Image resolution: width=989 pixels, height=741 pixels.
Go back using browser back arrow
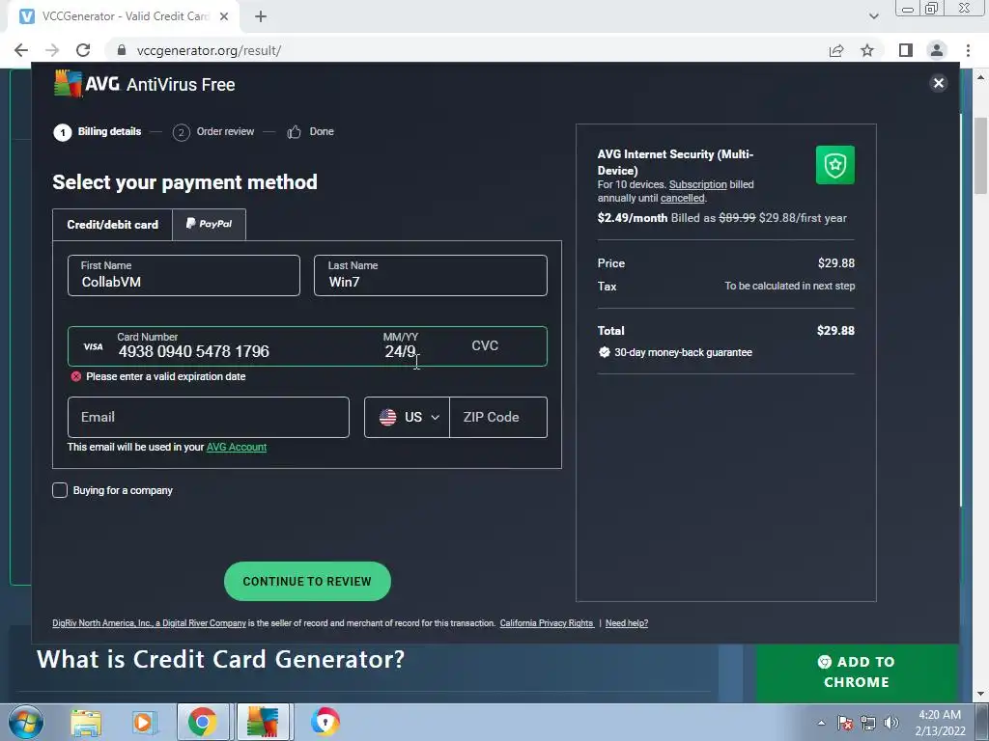pyautogui.click(x=21, y=50)
